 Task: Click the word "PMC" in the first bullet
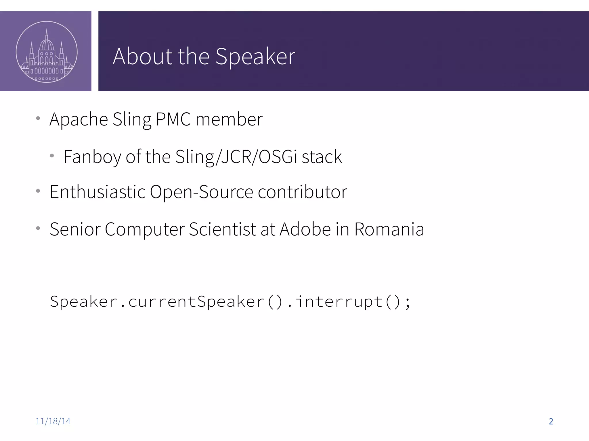point(173,119)
